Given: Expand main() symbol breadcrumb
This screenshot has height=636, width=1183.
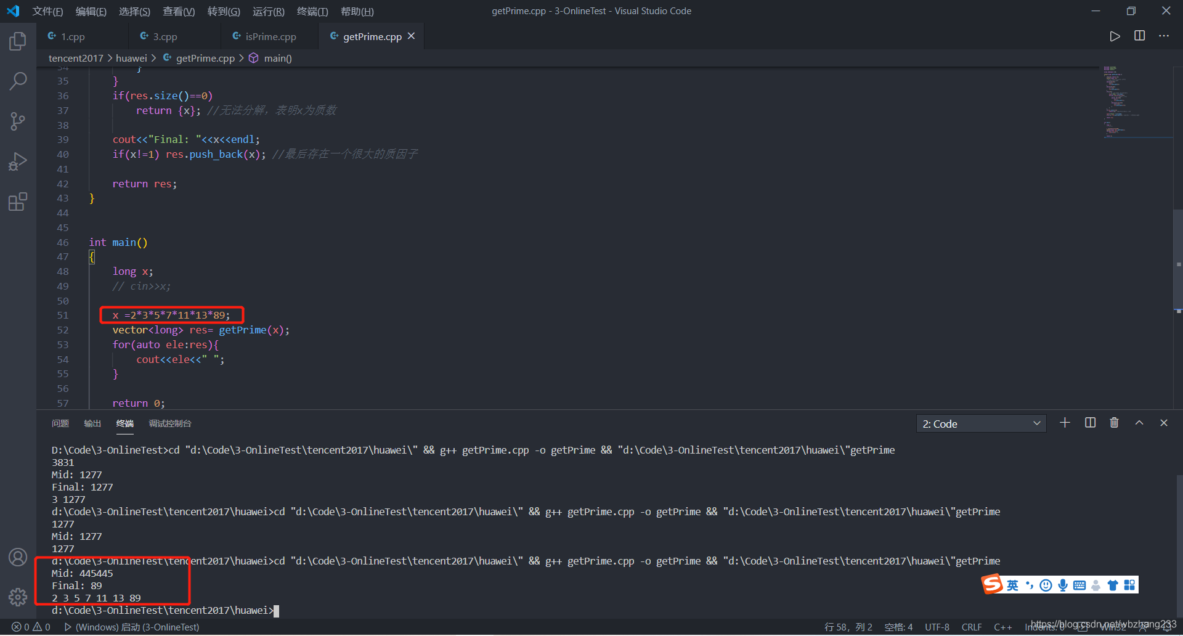Looking at the screenshot, I should pos(270,58).
